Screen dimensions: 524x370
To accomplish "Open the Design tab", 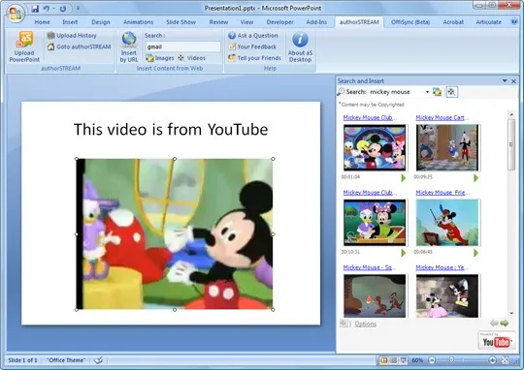I will (101, 22).
